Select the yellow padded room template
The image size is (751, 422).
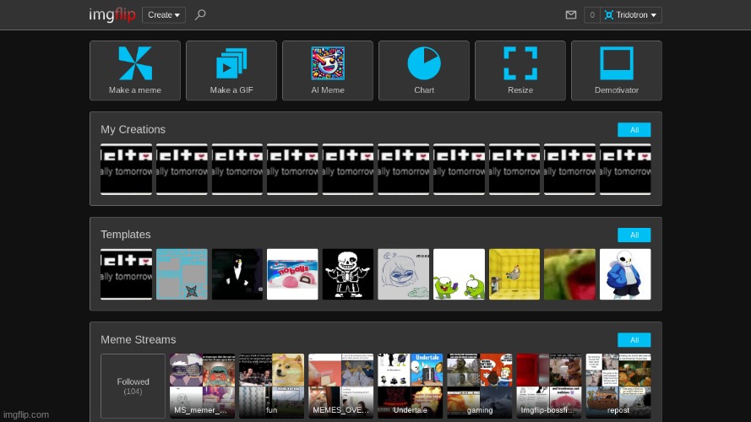(514, 274)
